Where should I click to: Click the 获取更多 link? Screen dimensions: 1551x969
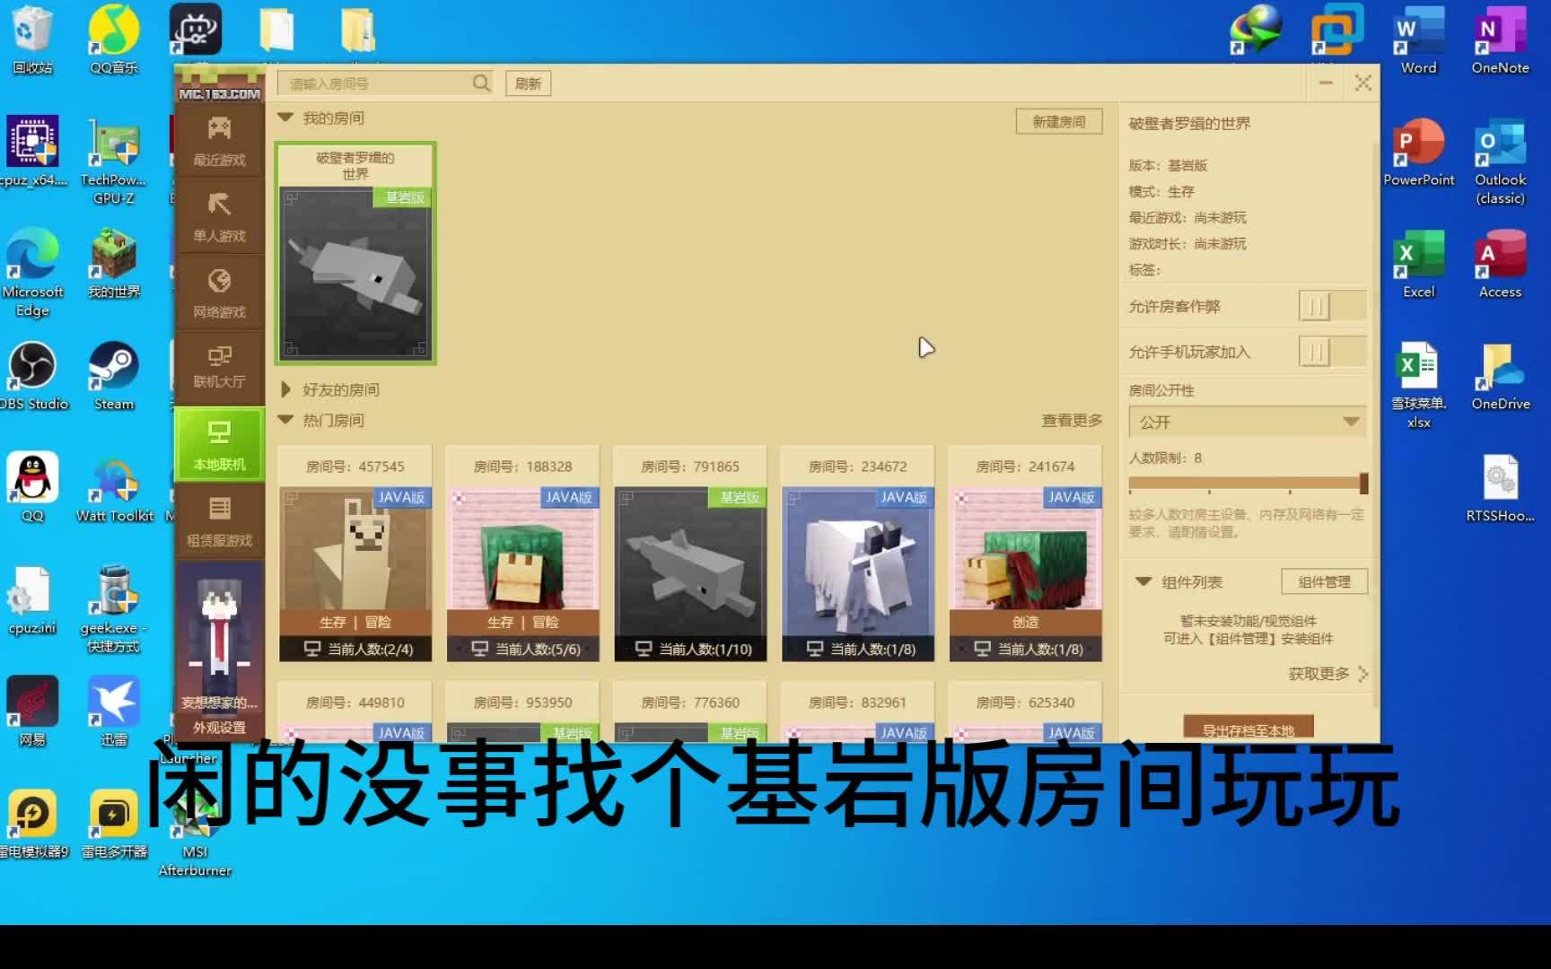pos(1328,674)
